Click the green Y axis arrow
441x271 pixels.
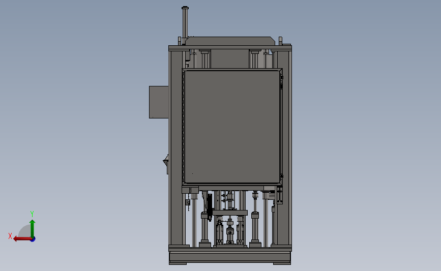pyautogui.click(x=33, y=228)
